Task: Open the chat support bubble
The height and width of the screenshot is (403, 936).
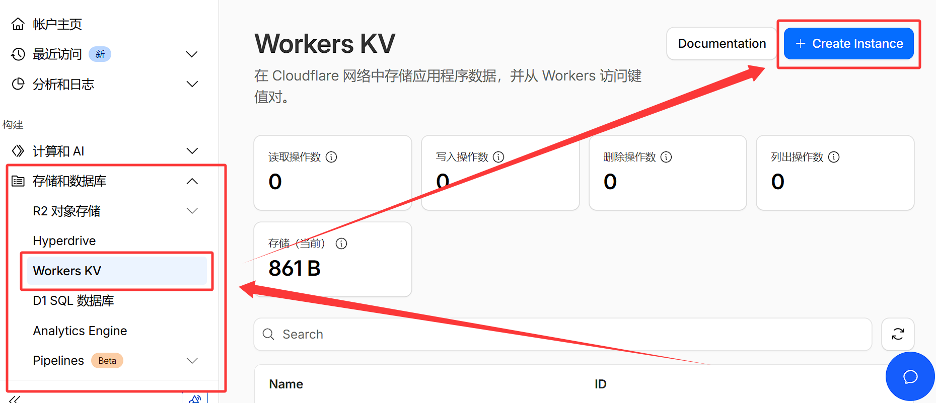Action: [x=910, y=376]
